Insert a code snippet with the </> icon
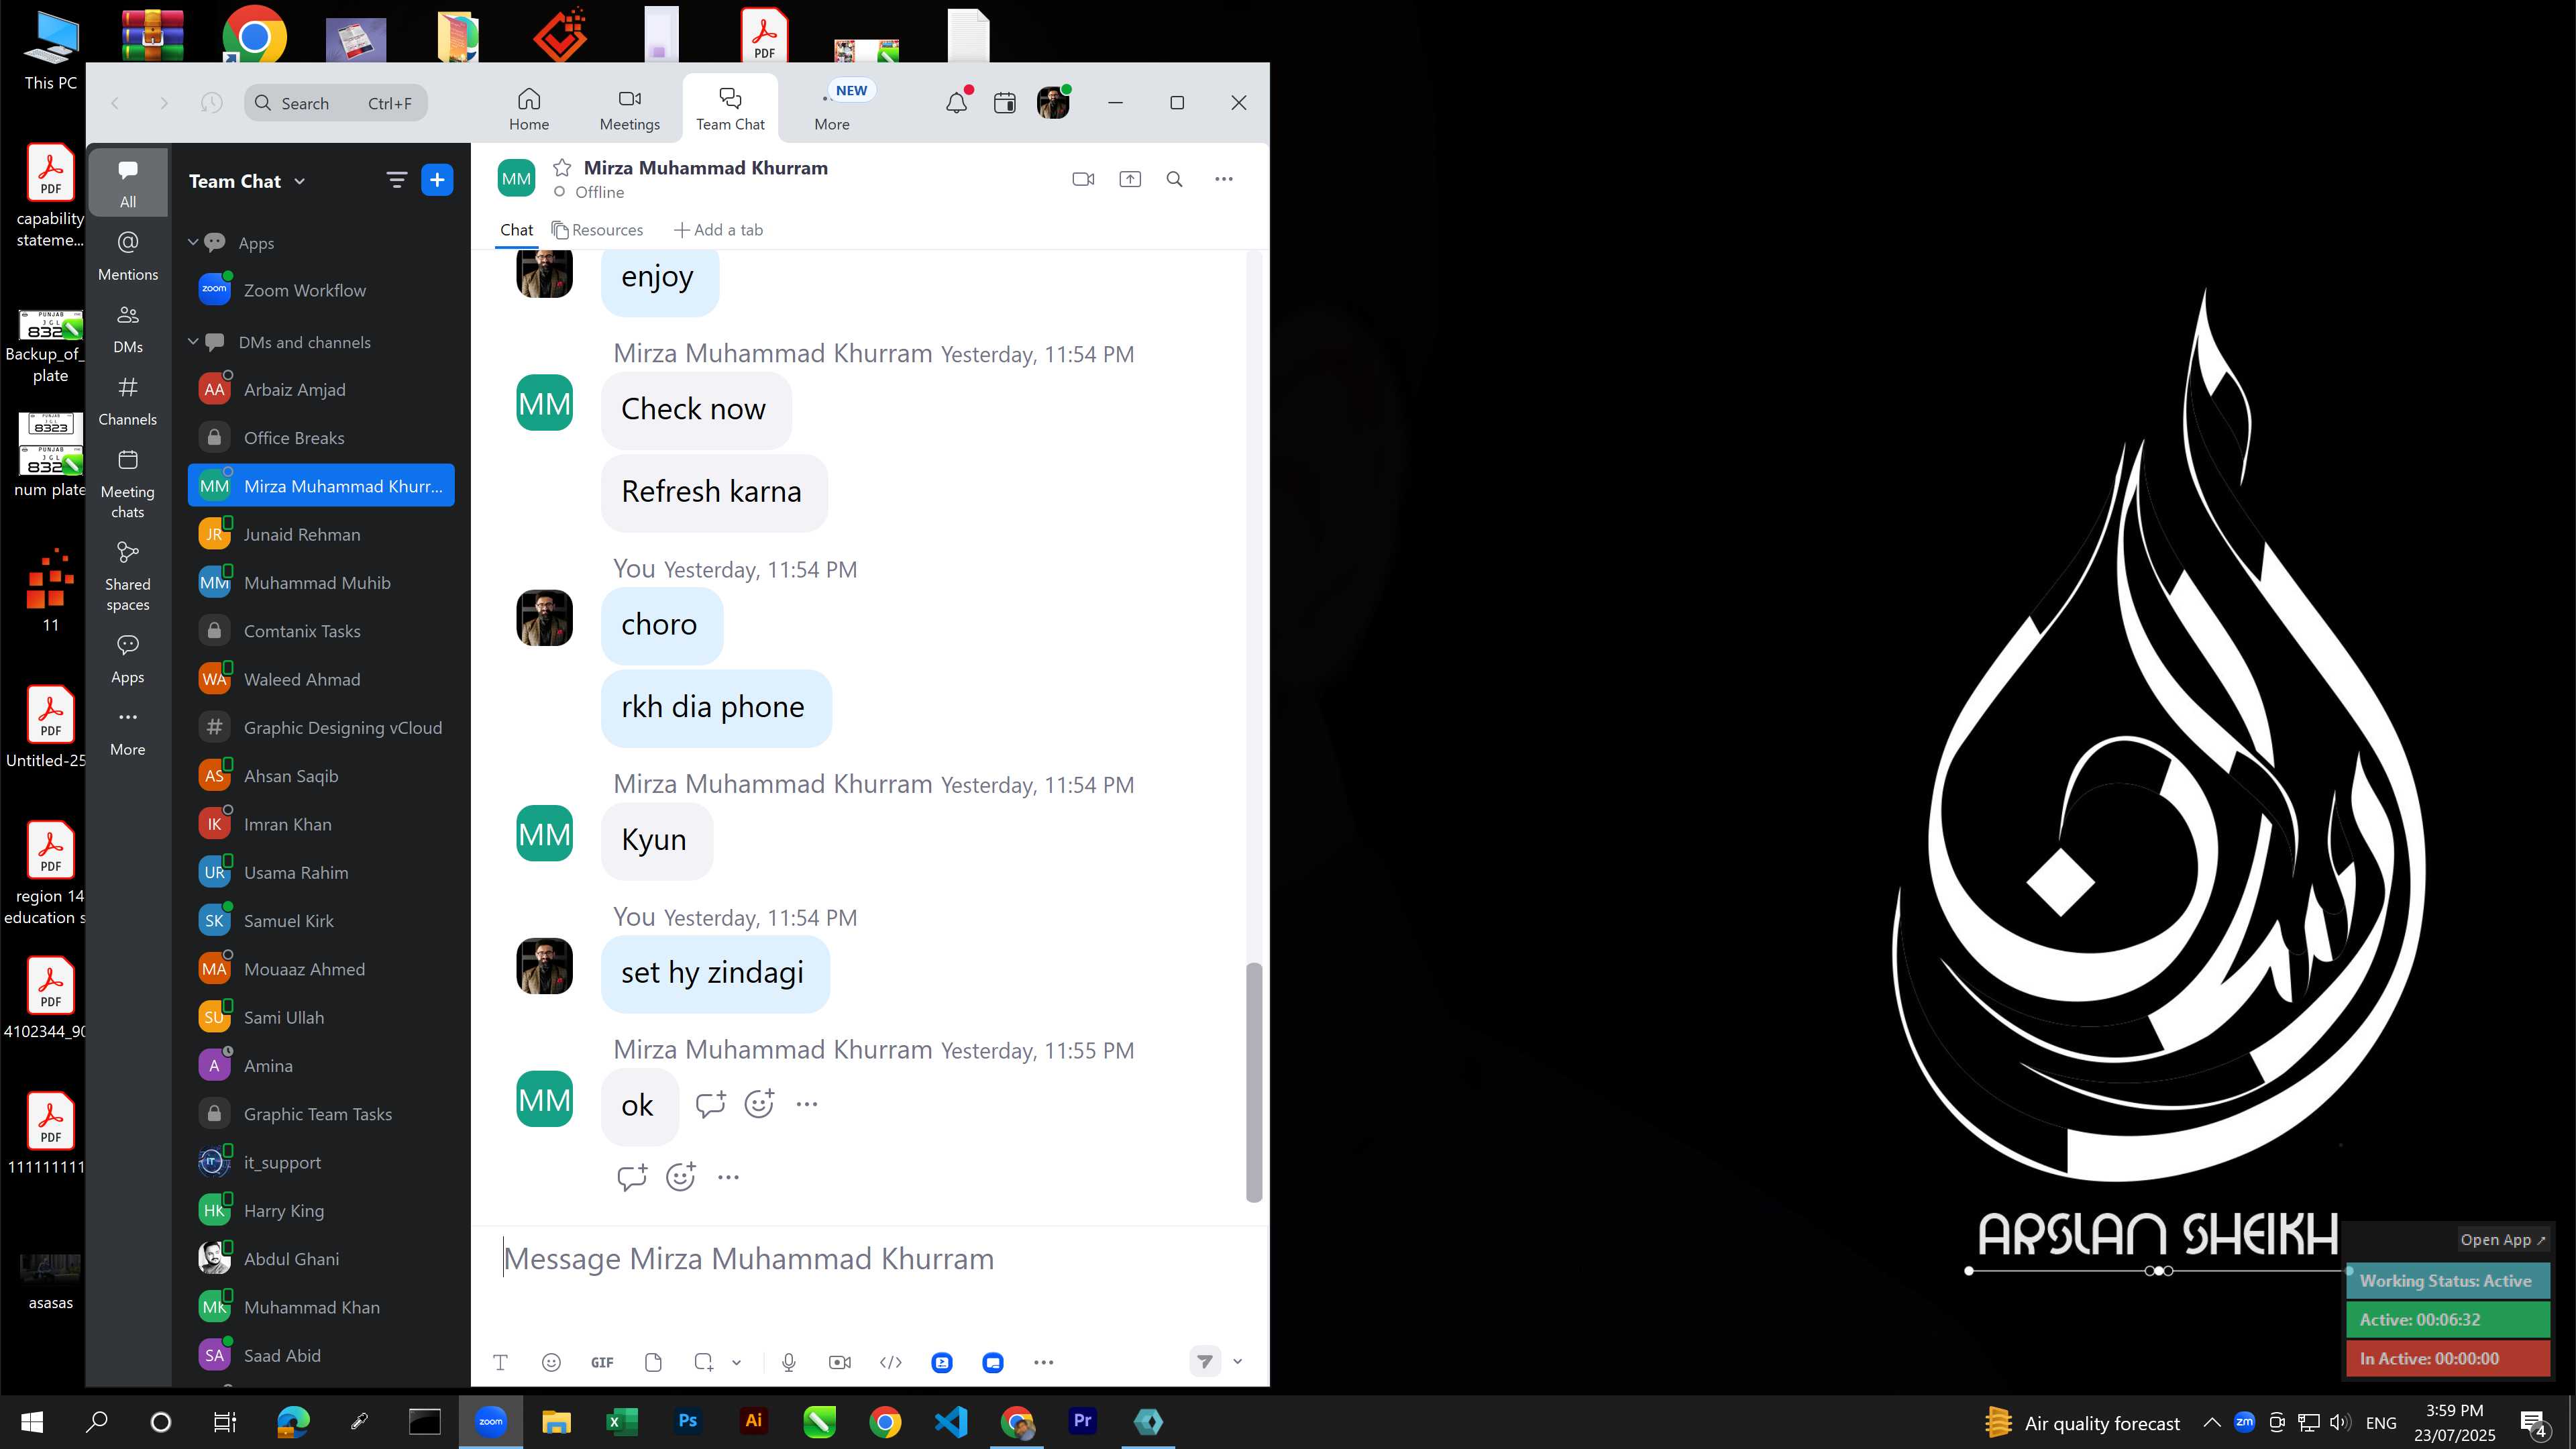This screenshot has height=1449, width=2576. 890,1362
